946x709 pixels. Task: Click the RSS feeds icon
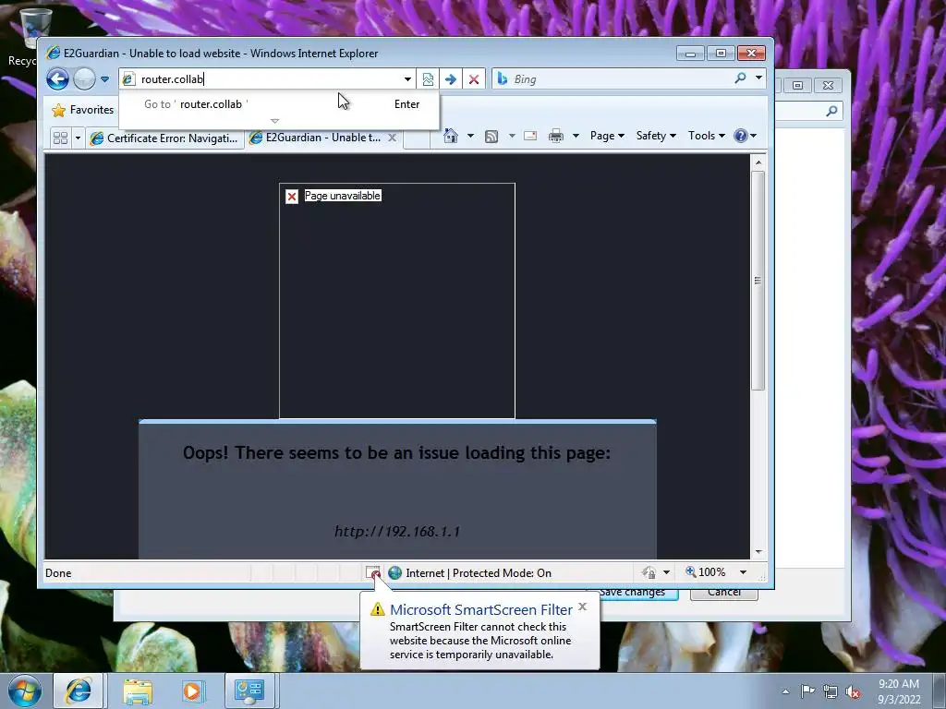[491, 137]
